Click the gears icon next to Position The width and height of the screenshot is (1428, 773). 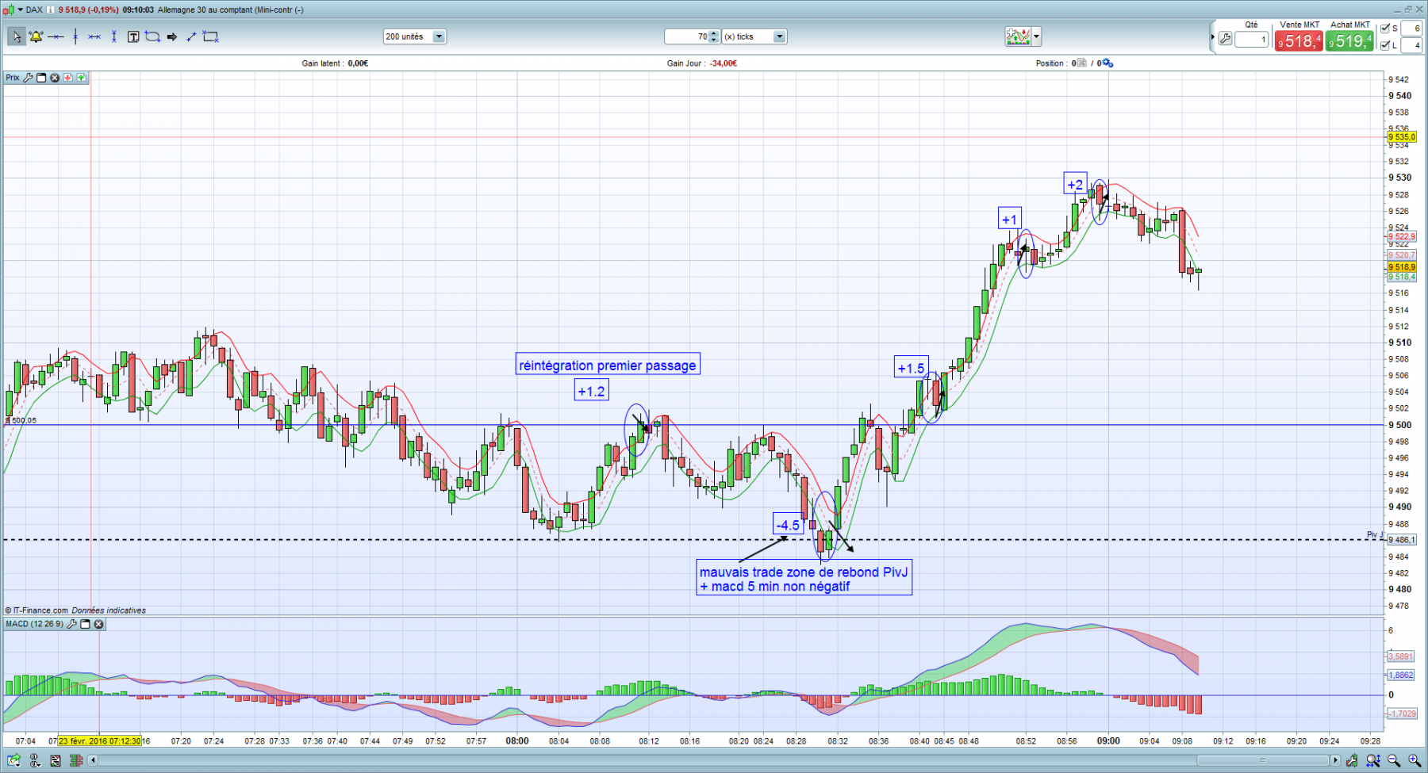1108,63
